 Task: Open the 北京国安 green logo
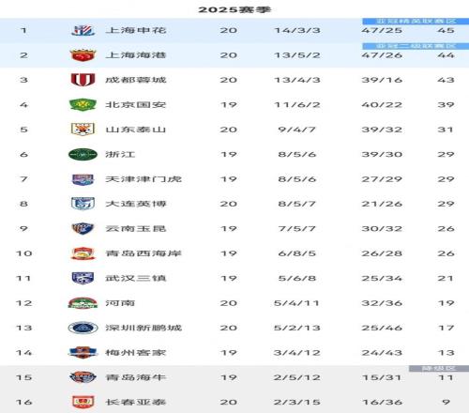point(83,104)
